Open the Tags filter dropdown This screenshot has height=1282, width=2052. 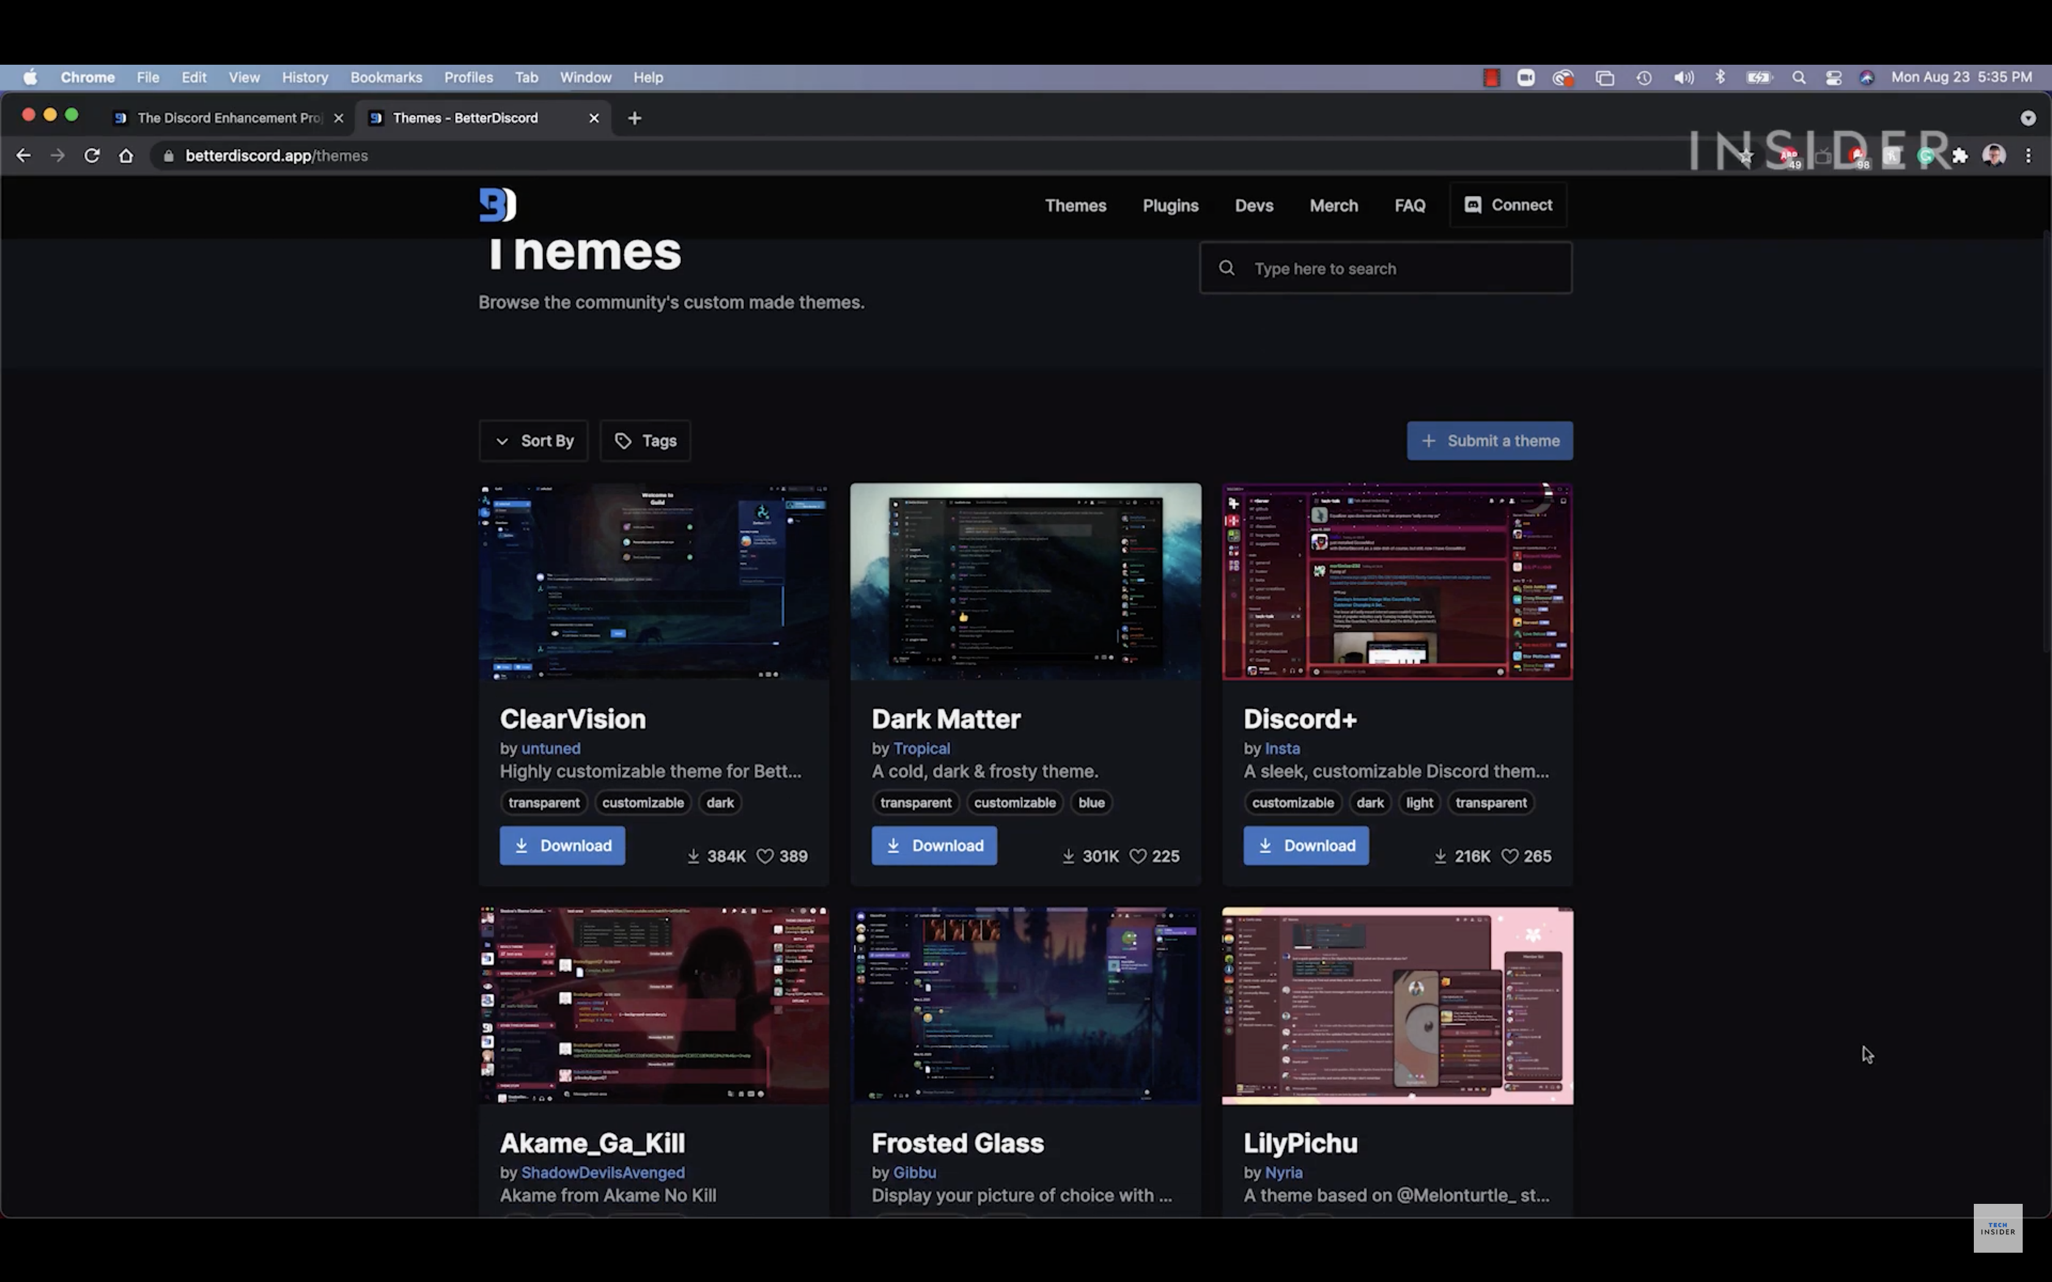tap(646, 441)
